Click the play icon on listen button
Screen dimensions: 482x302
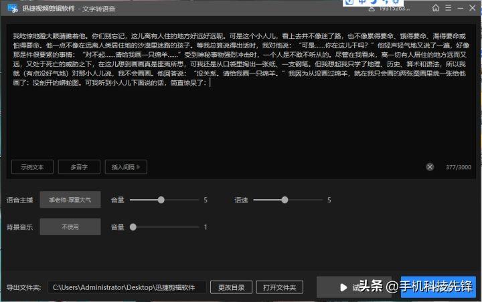[x=343, y=287]
